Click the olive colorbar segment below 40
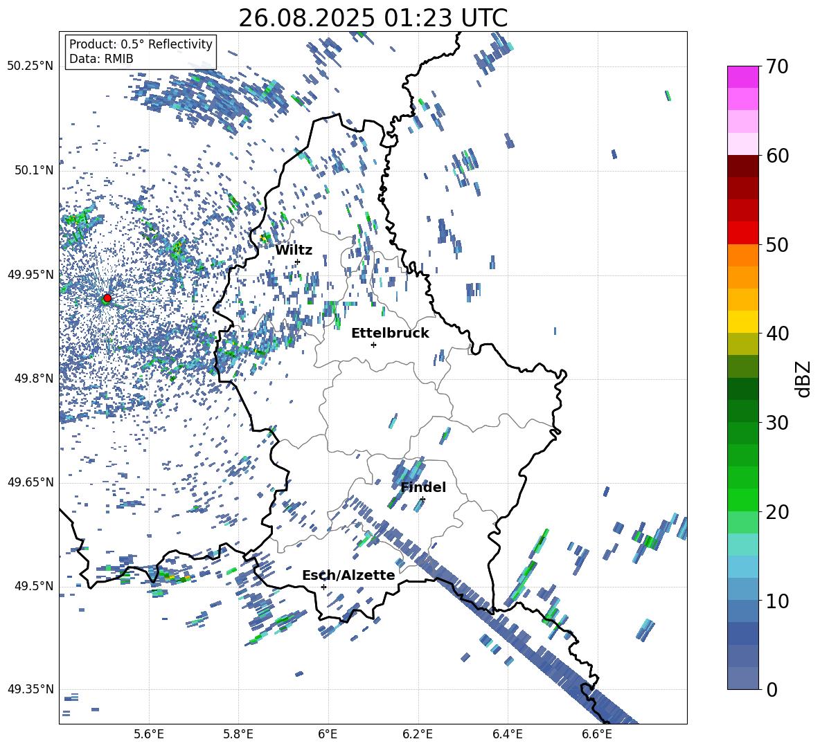The height and width of the screenshot is (748, 820). point(742,344)
